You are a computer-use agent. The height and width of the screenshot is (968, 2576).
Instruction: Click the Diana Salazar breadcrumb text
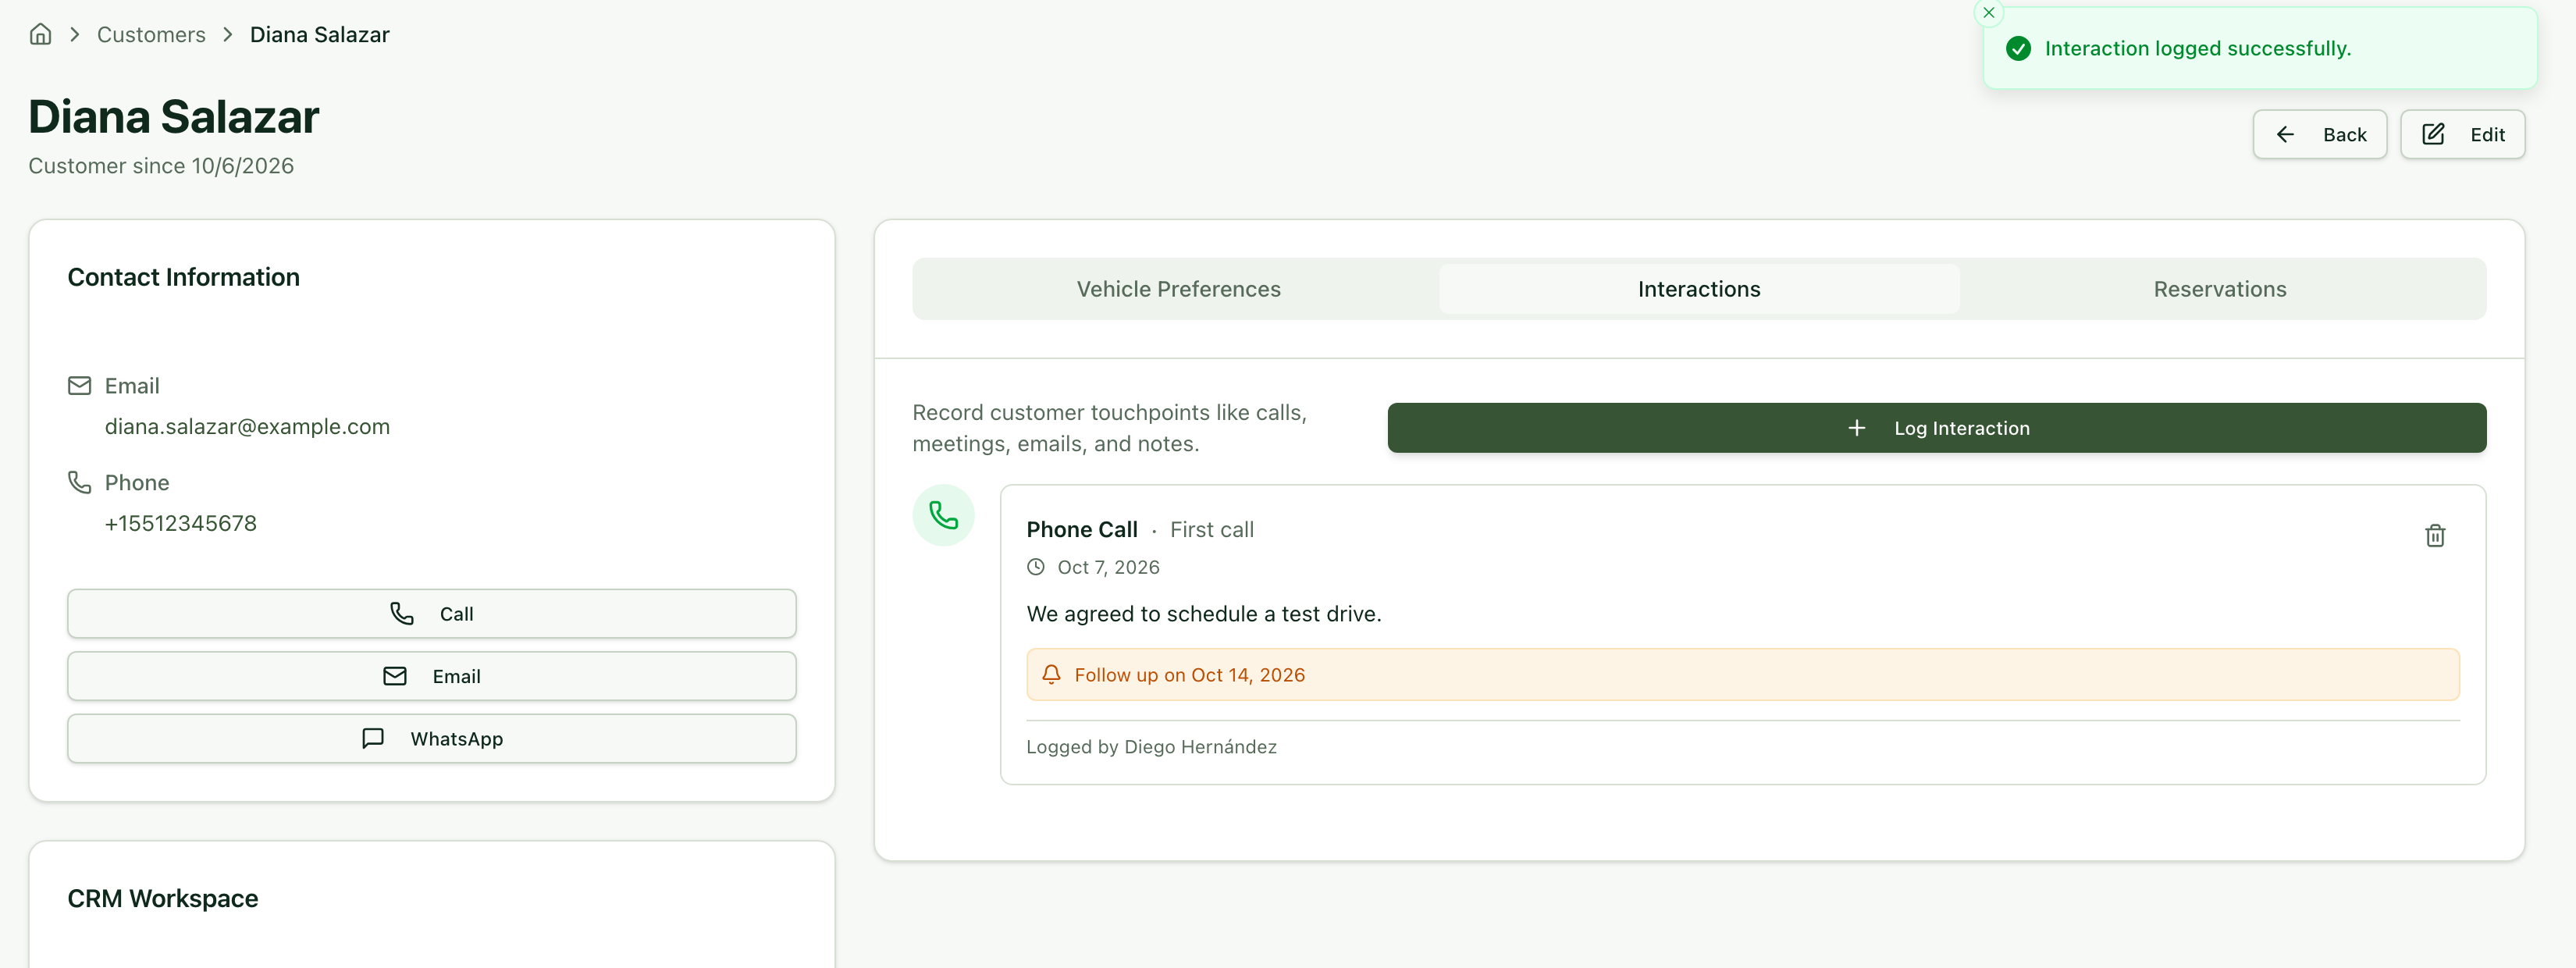[319, 35]
